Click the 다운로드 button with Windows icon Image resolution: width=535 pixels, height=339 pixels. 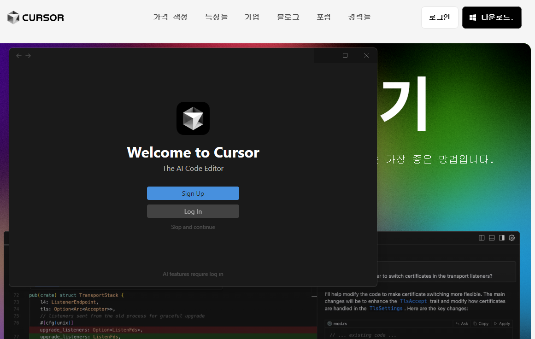pos(492,18)
